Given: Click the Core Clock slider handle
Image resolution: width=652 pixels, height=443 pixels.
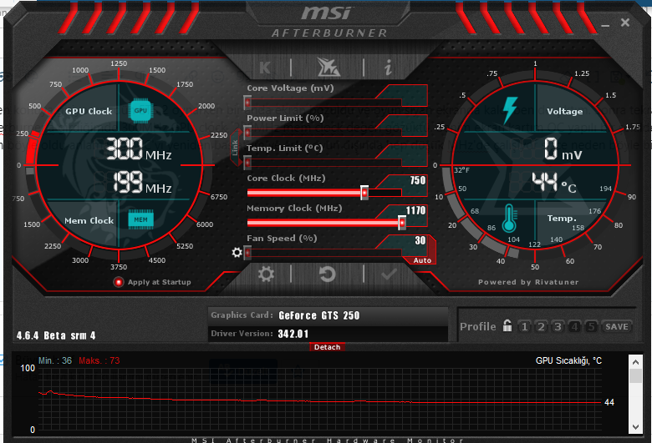Looking at the screenshot, I should [x=364, y=193].
